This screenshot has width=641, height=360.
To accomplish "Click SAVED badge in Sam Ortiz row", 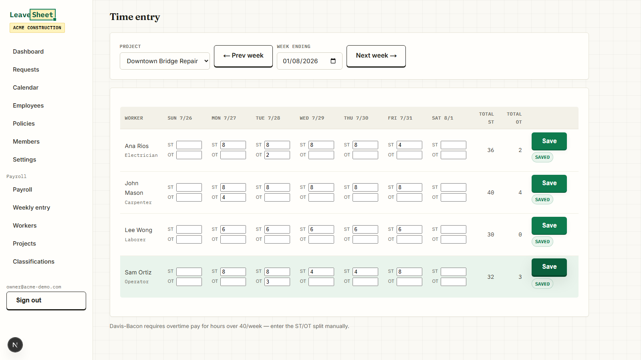I will pyautogui.click(x=542, y=284).
